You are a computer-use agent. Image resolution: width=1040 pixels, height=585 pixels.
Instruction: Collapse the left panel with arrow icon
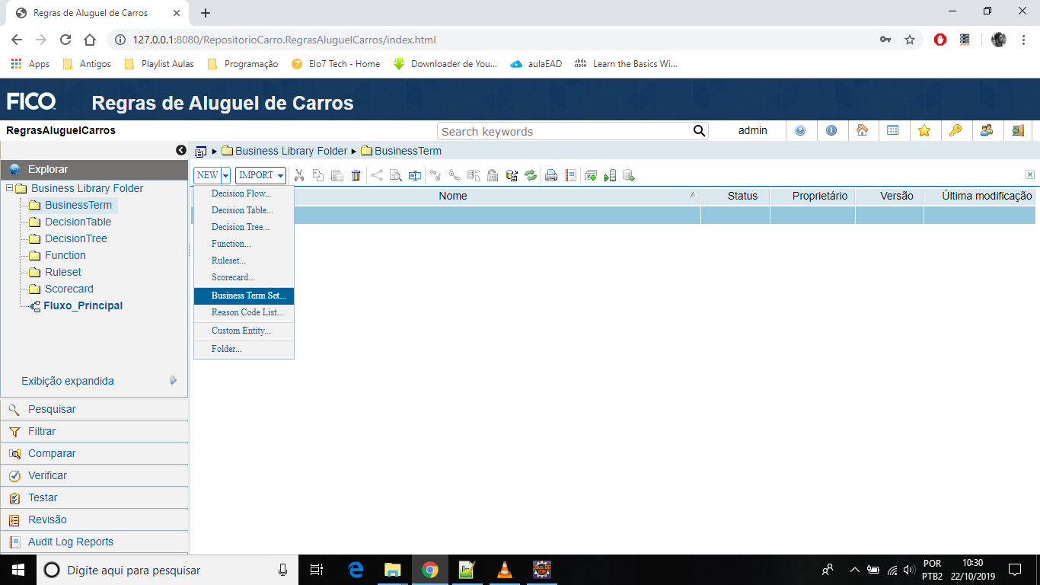[x=181, y=151]
